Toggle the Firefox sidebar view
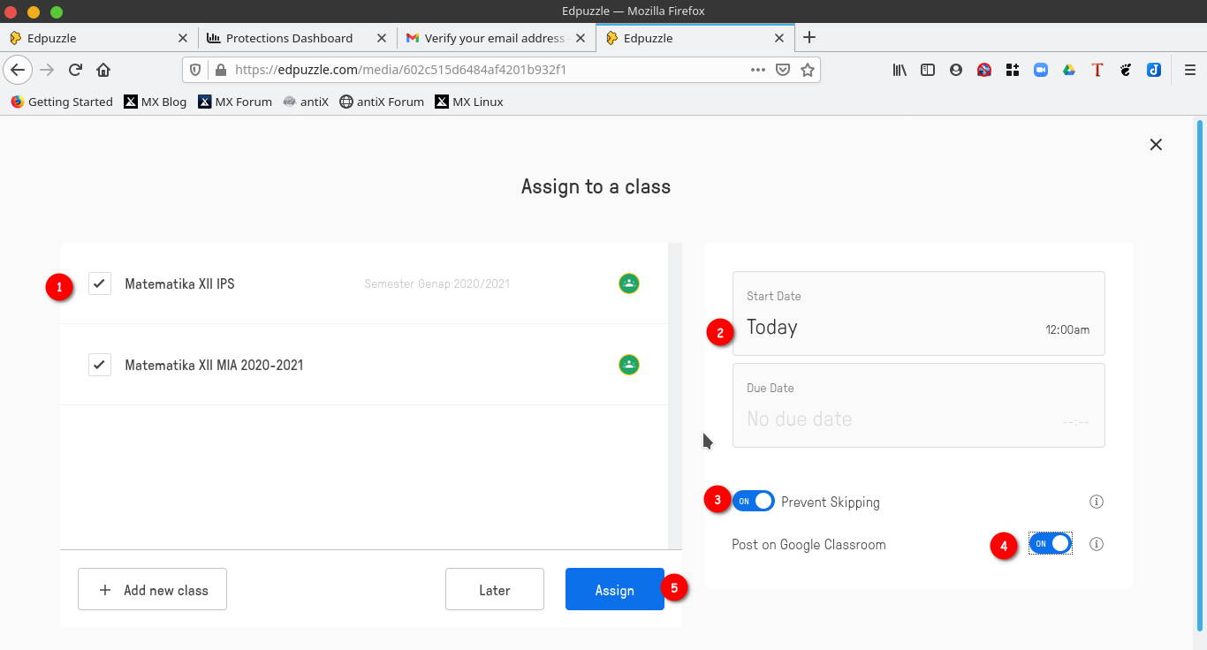The image size is (1207, 650). 928,70
